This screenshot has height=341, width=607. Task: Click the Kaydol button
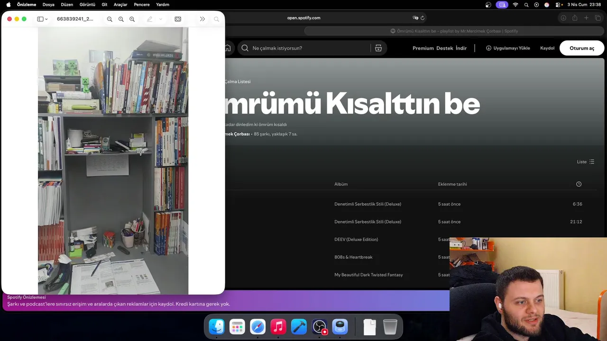[x=547, y=48]
